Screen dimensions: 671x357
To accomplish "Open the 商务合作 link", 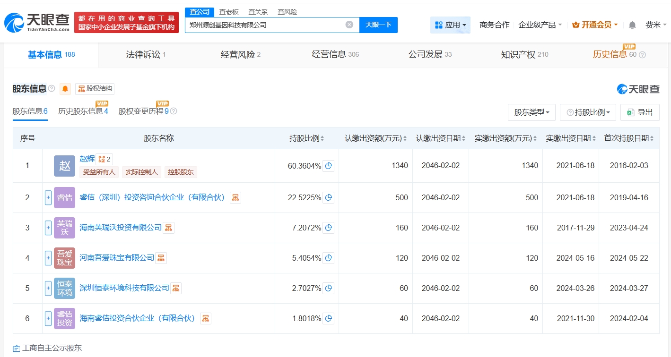I will click(x=495, y=25).
